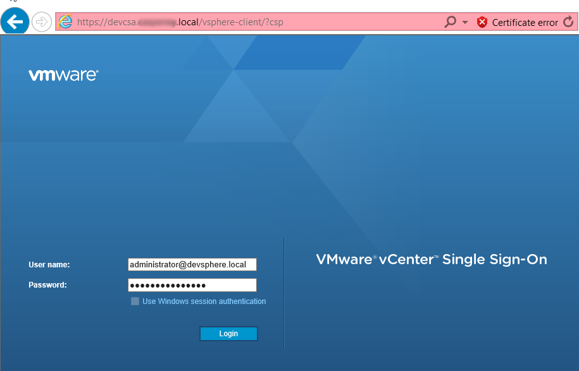Focus the User name input field

tap(192, 264)
